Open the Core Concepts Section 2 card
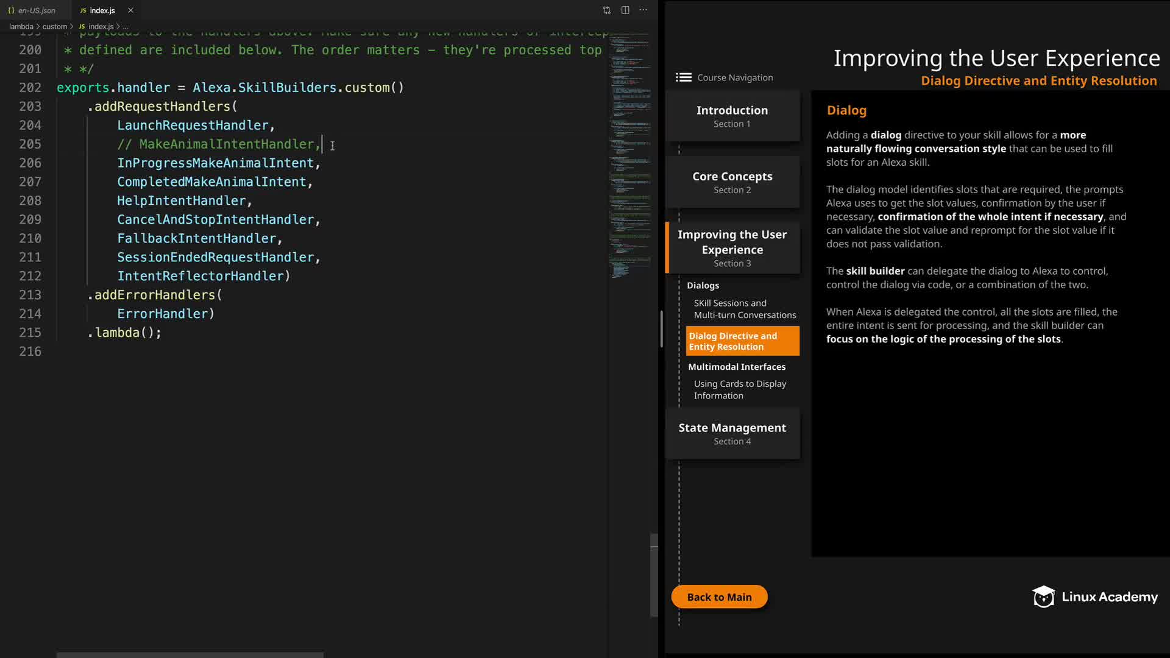1170x658 pixels. (732, 182)
